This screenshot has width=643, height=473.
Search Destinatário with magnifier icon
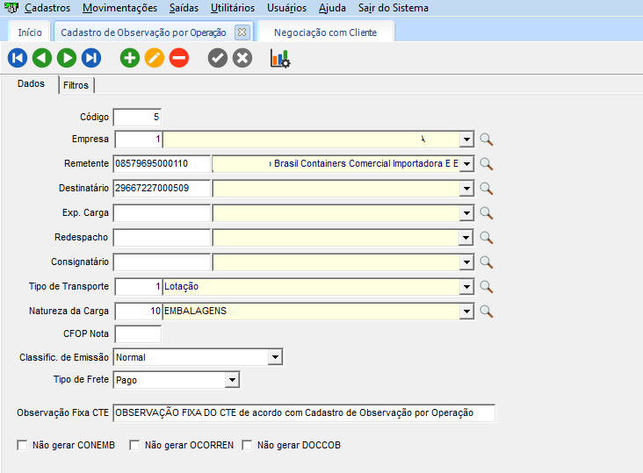pos(487,189)
